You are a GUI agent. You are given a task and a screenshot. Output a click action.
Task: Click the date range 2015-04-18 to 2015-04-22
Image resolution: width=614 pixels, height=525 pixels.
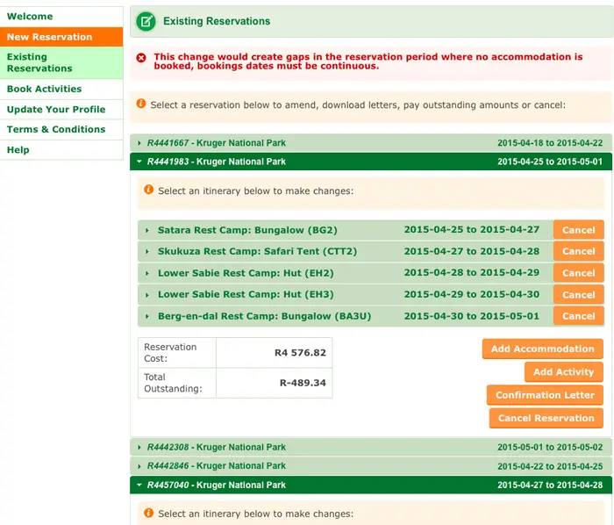(x=550, y=143)
